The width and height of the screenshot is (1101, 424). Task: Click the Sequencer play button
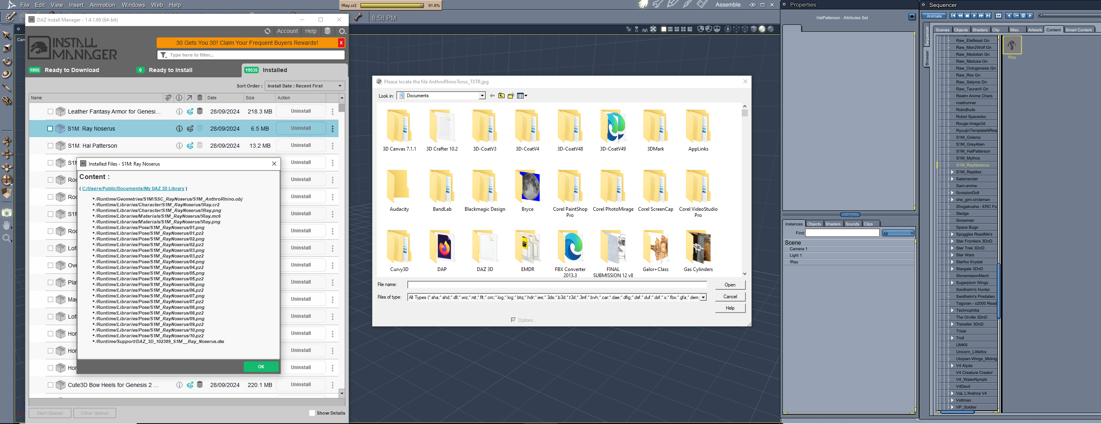tap(974, 16)
